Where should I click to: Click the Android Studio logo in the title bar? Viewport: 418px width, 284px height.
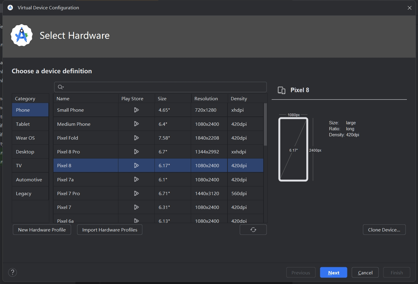(10, 8)
